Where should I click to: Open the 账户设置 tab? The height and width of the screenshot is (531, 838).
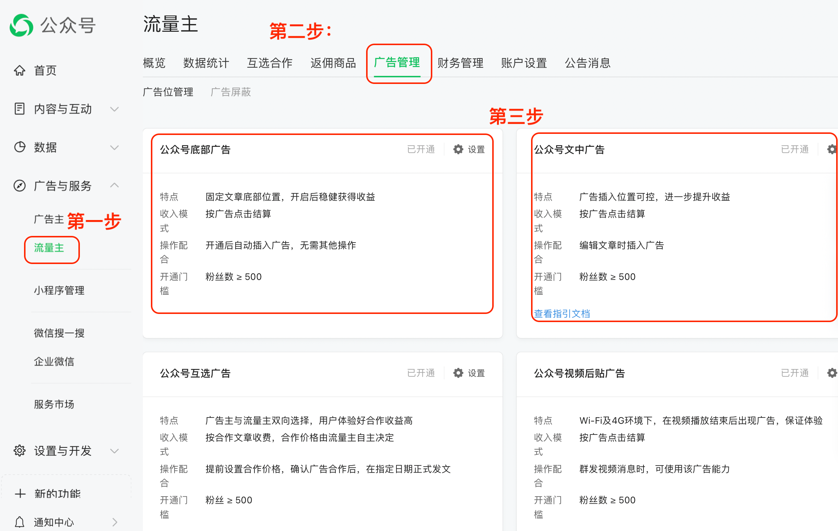tap(524, 63)
